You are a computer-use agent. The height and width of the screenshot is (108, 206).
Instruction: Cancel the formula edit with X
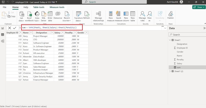(10, 28)
